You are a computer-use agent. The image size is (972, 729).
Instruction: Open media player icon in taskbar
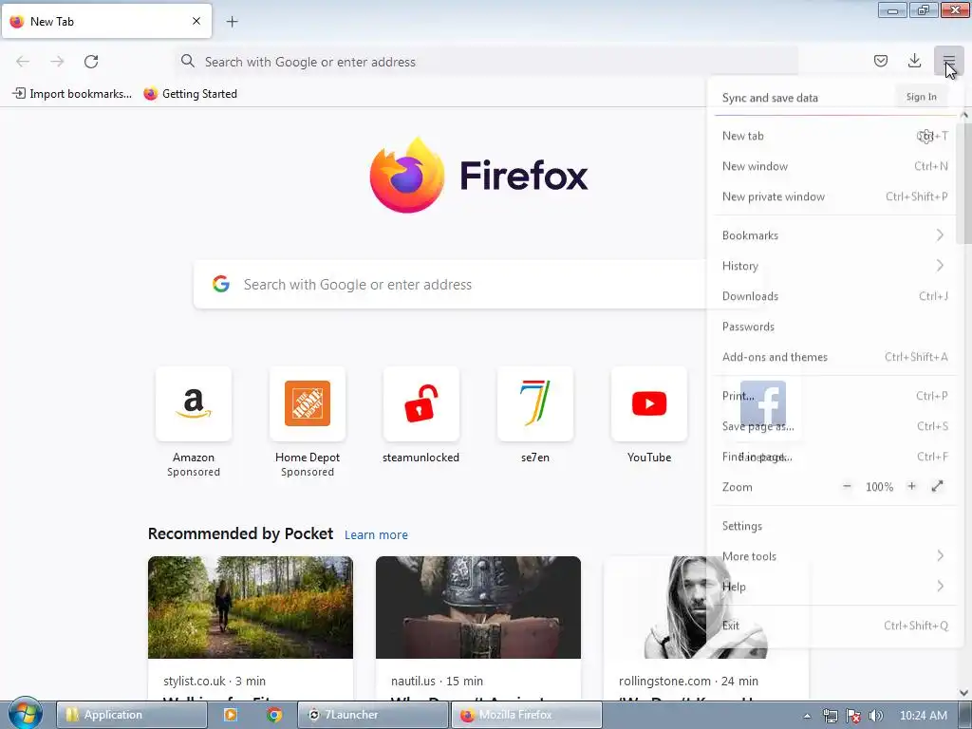point(231,715)
